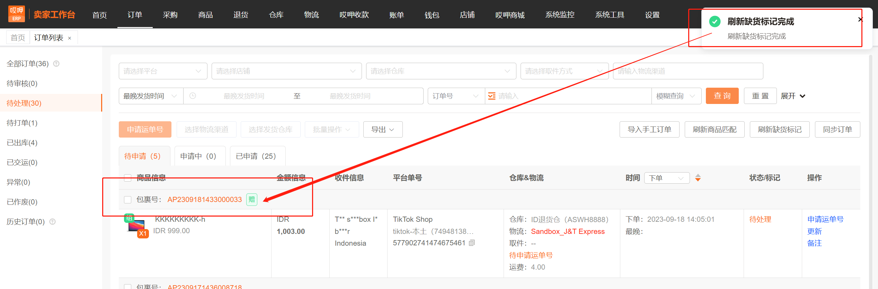This screenshot has height=289, width=878.
Task: Switch to the 首页 page tab
Action: coord(18,38)
